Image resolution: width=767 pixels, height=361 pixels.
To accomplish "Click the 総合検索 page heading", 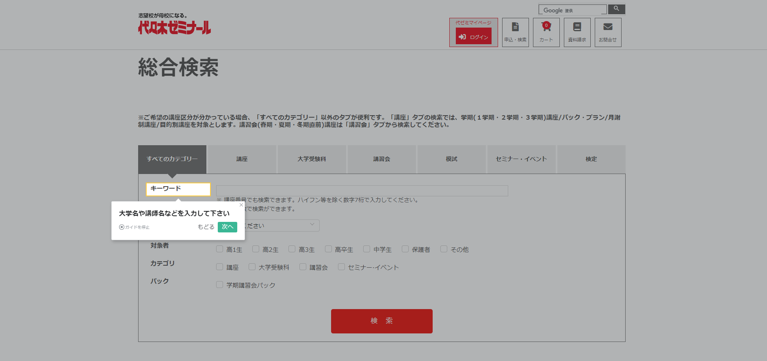I will point(178,67).
